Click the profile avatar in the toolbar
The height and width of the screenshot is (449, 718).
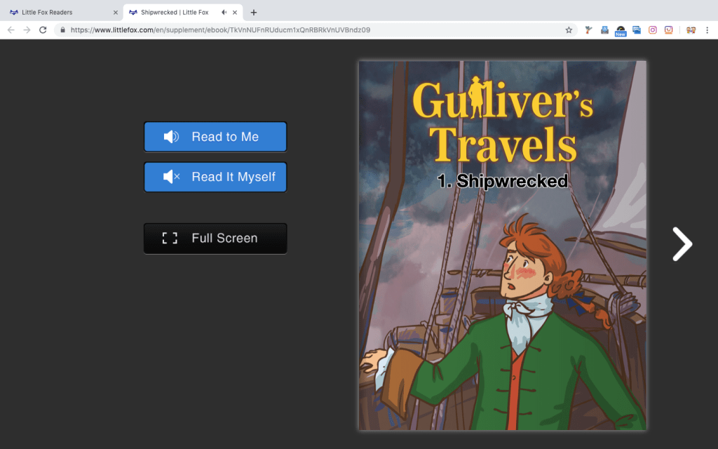tap(691, 30)
